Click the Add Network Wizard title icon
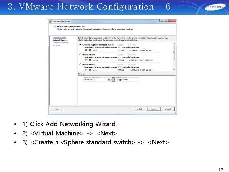 click(x=50, y=22)
